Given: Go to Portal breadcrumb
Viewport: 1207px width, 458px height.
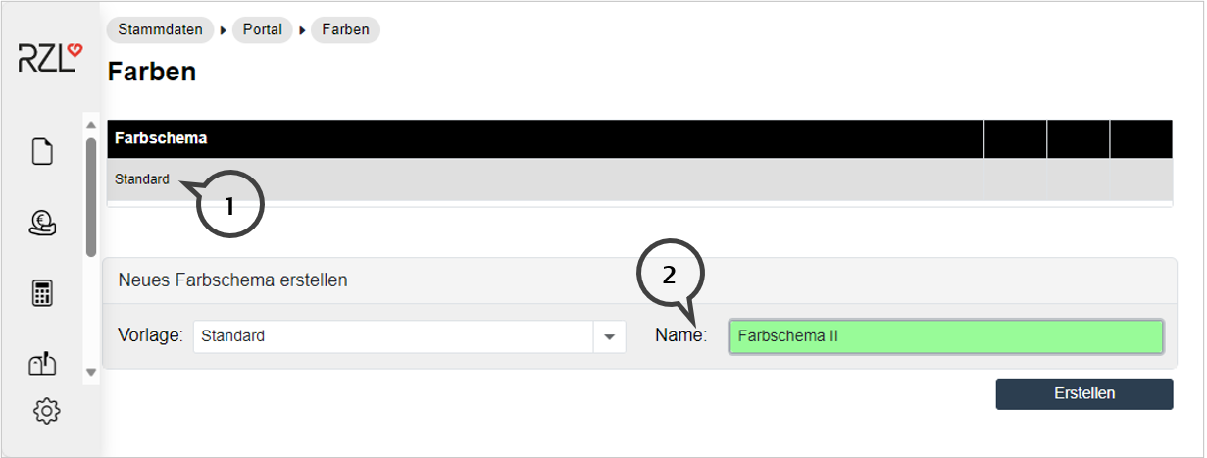Looking at the screenshot, I should [262, 29].
